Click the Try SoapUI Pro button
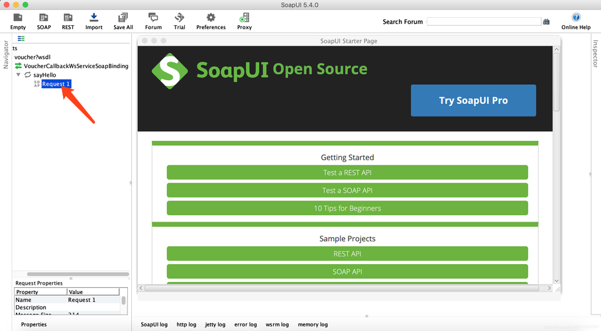The width and height of the screenshot is (601, 331). (473, 101)
